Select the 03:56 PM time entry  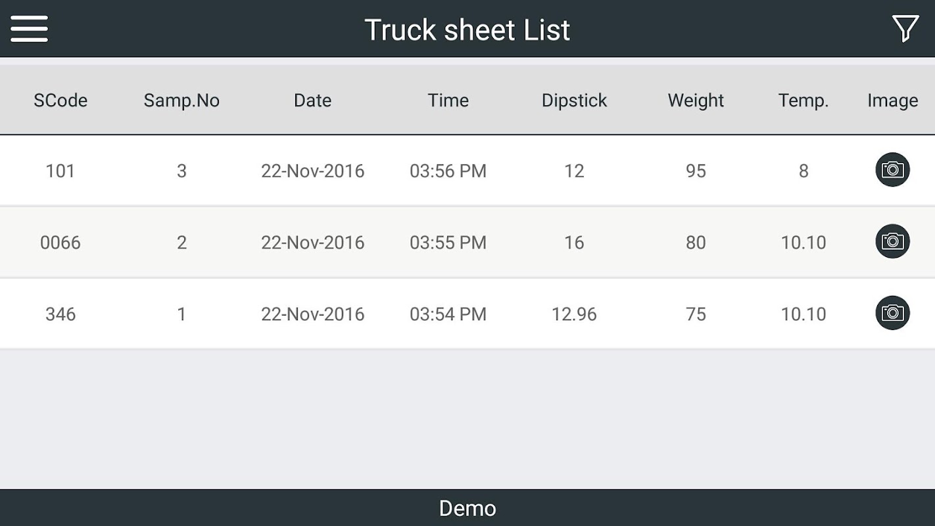coord(448,171)
